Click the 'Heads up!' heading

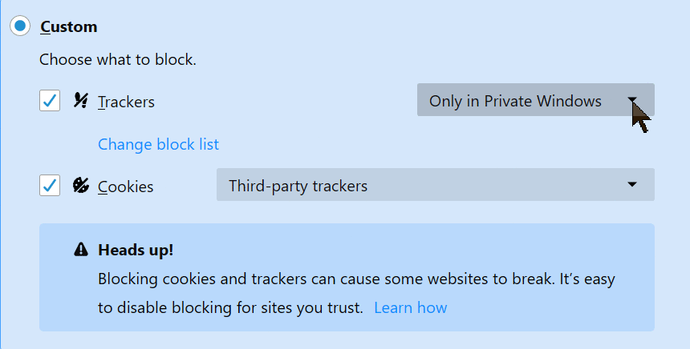tap(136, 250)
